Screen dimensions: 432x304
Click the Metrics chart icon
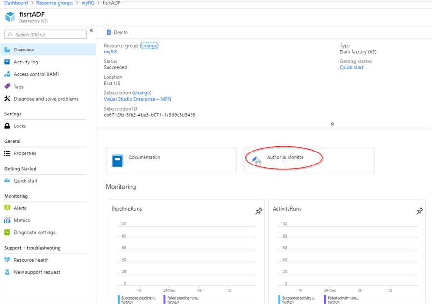pyautogui.click(x=7, y=220)
